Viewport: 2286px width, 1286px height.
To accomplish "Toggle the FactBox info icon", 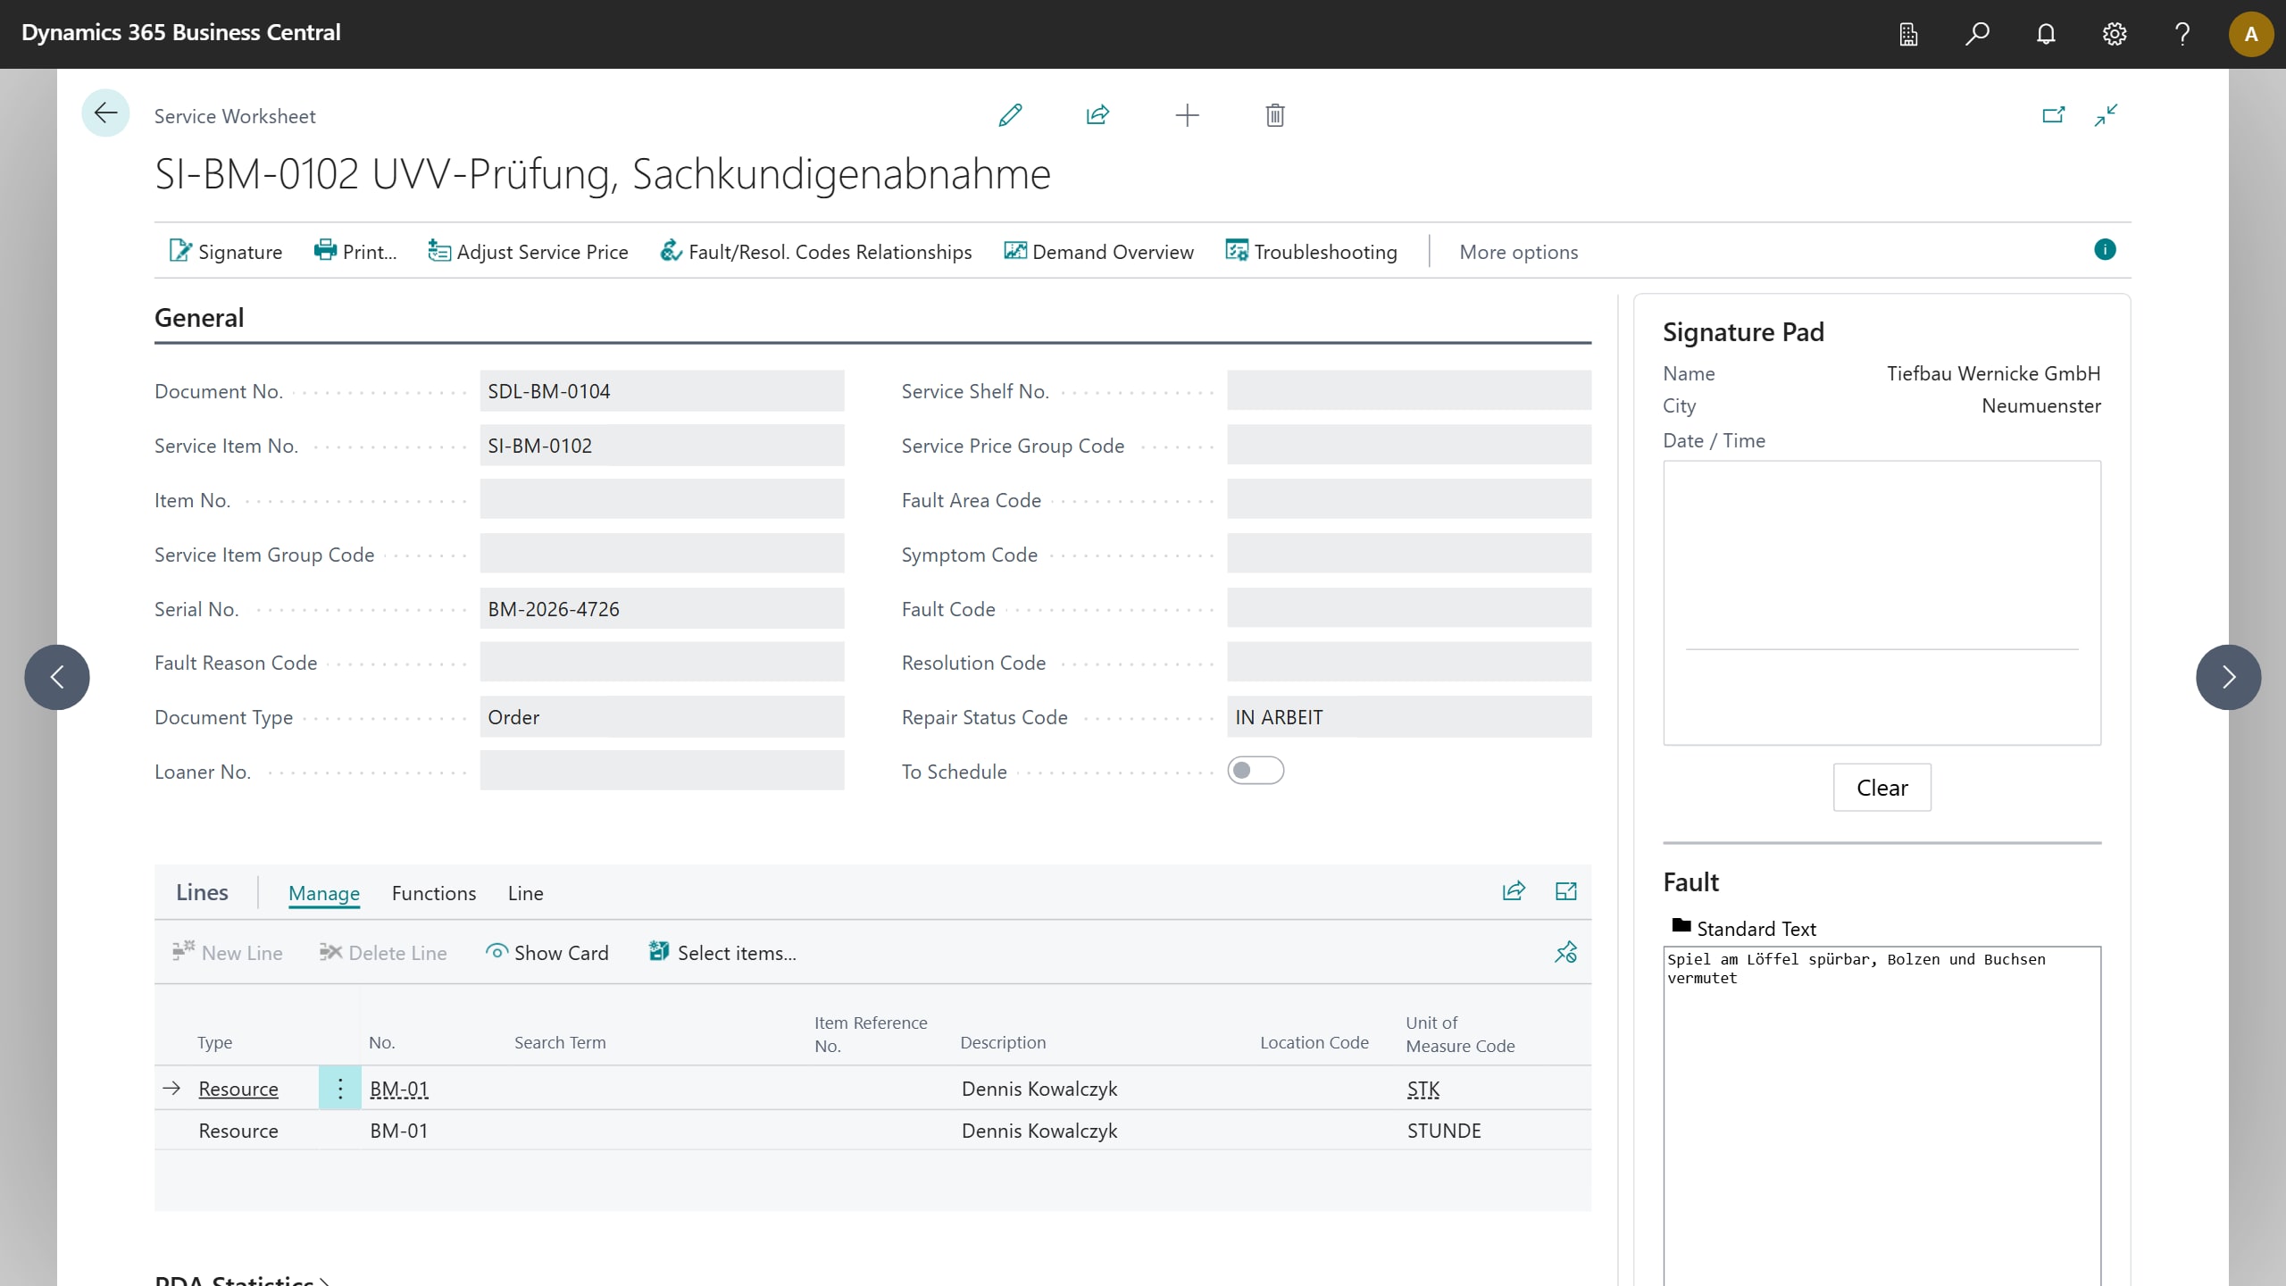I will (2105, 250).
